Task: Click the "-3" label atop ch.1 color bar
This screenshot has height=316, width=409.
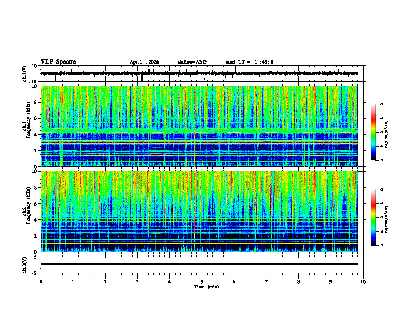Action: click(381, 104)
